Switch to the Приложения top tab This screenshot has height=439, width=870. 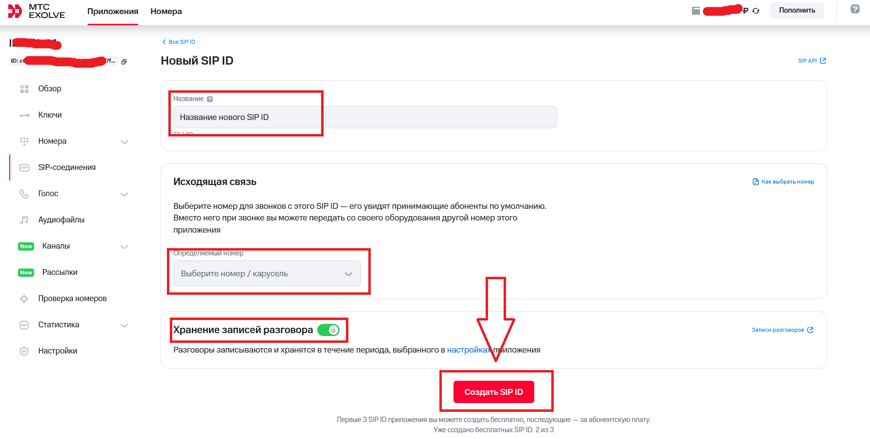click(x=113, y=11)
